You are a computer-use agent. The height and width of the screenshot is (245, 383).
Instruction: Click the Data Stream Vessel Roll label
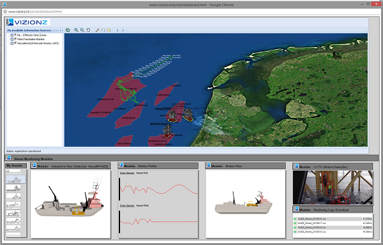(134, 173)
